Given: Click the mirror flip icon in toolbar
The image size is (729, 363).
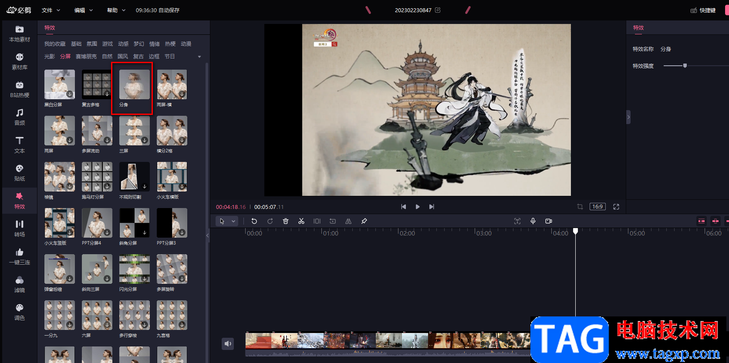Looking at the screenshot, I should [x=348, y=221].
